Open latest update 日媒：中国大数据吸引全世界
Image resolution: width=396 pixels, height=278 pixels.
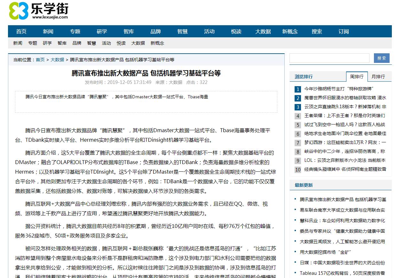(342, 263)
